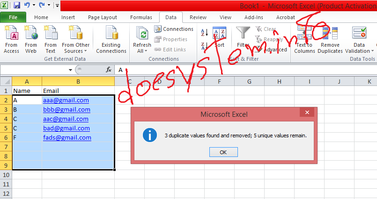Click Remove Duplicates
Screen dimensions: 377x199
(330, 40)
